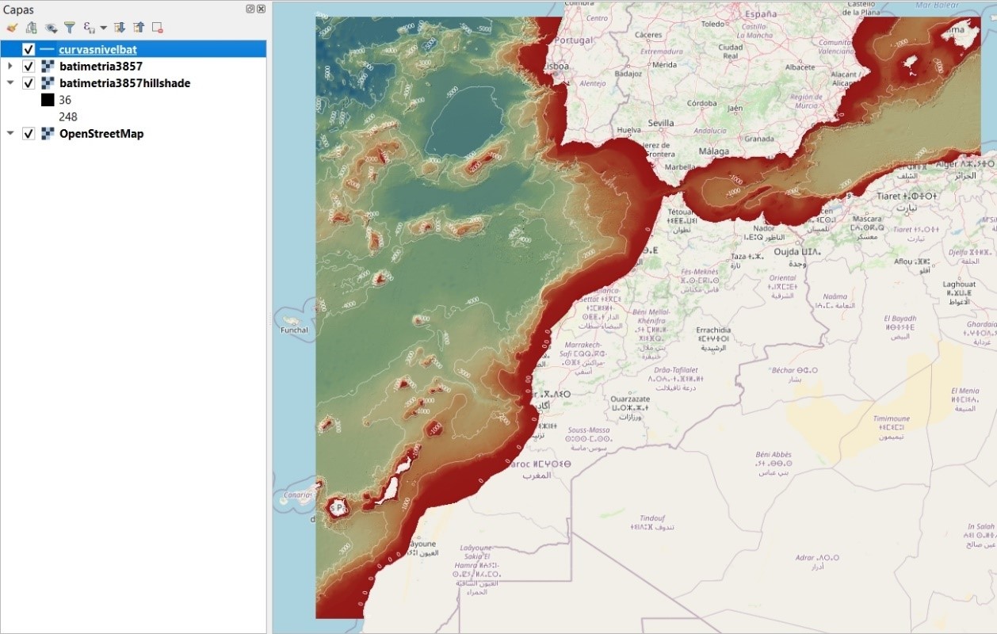997x634 pixels.
Task: Collapse the batimetria3857hillshade layer legend
Action: pos(10,83)
